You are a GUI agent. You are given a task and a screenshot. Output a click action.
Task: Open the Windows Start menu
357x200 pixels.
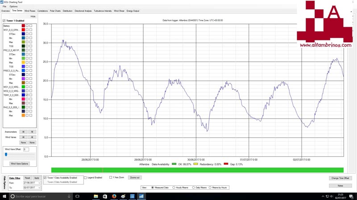pos(4,196)
